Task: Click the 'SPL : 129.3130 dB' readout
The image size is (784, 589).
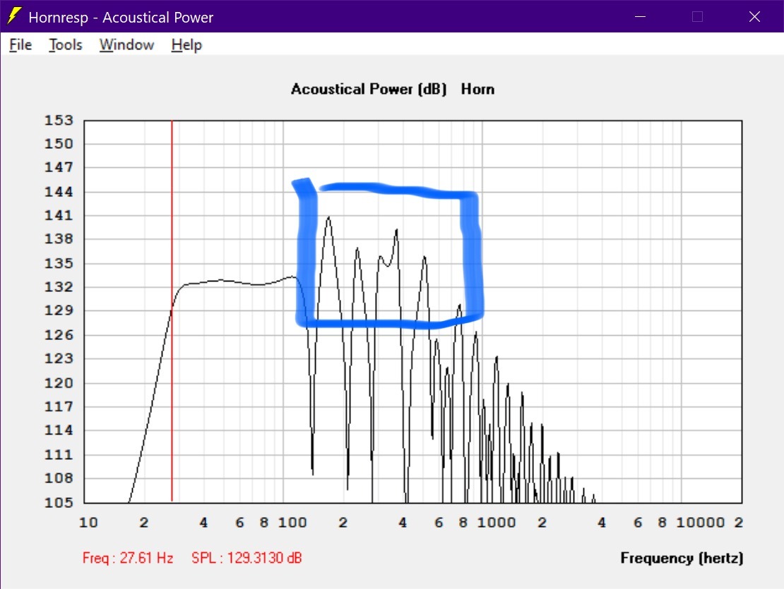Action: tap(247, 557)
